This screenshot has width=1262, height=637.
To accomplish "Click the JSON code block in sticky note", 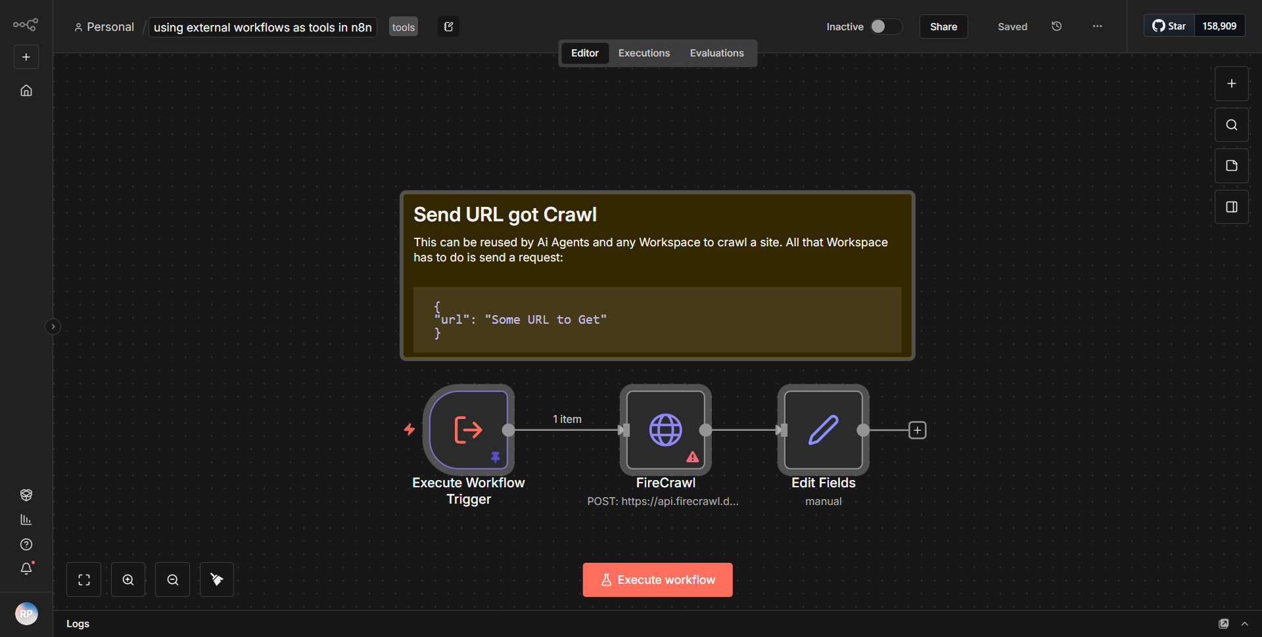I will (x=657, y=320).
